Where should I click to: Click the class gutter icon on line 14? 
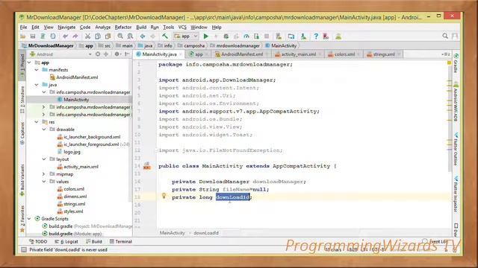pos(147,166)
